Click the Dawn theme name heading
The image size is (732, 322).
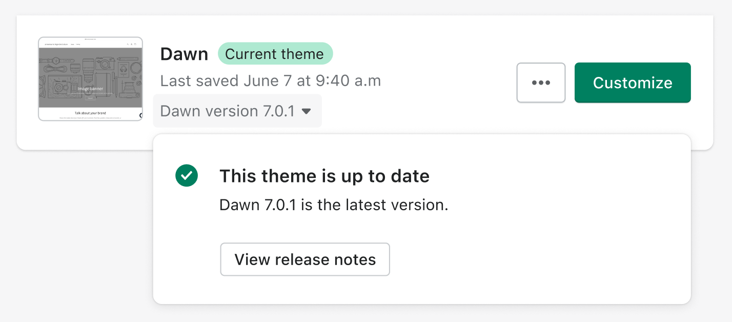tap(184, 54)
